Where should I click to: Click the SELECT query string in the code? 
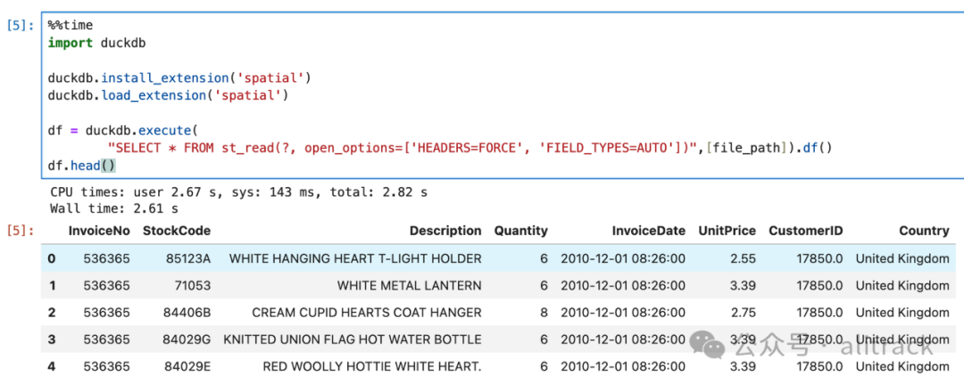445,147
